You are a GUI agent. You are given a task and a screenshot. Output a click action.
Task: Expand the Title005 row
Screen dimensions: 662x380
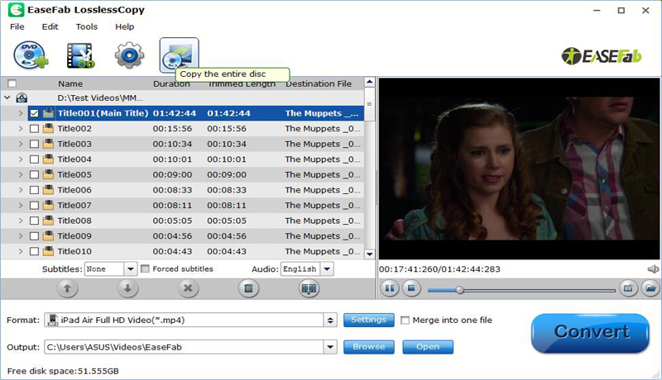tap(20, 174)
